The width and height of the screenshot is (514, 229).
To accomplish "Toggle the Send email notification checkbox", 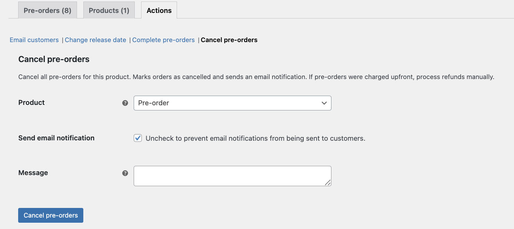I will pyautogui.click(x=138, y=138).
